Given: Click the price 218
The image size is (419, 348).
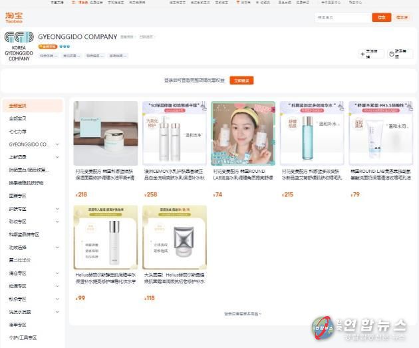Looking at the screenshot, I should click(81, 194).
